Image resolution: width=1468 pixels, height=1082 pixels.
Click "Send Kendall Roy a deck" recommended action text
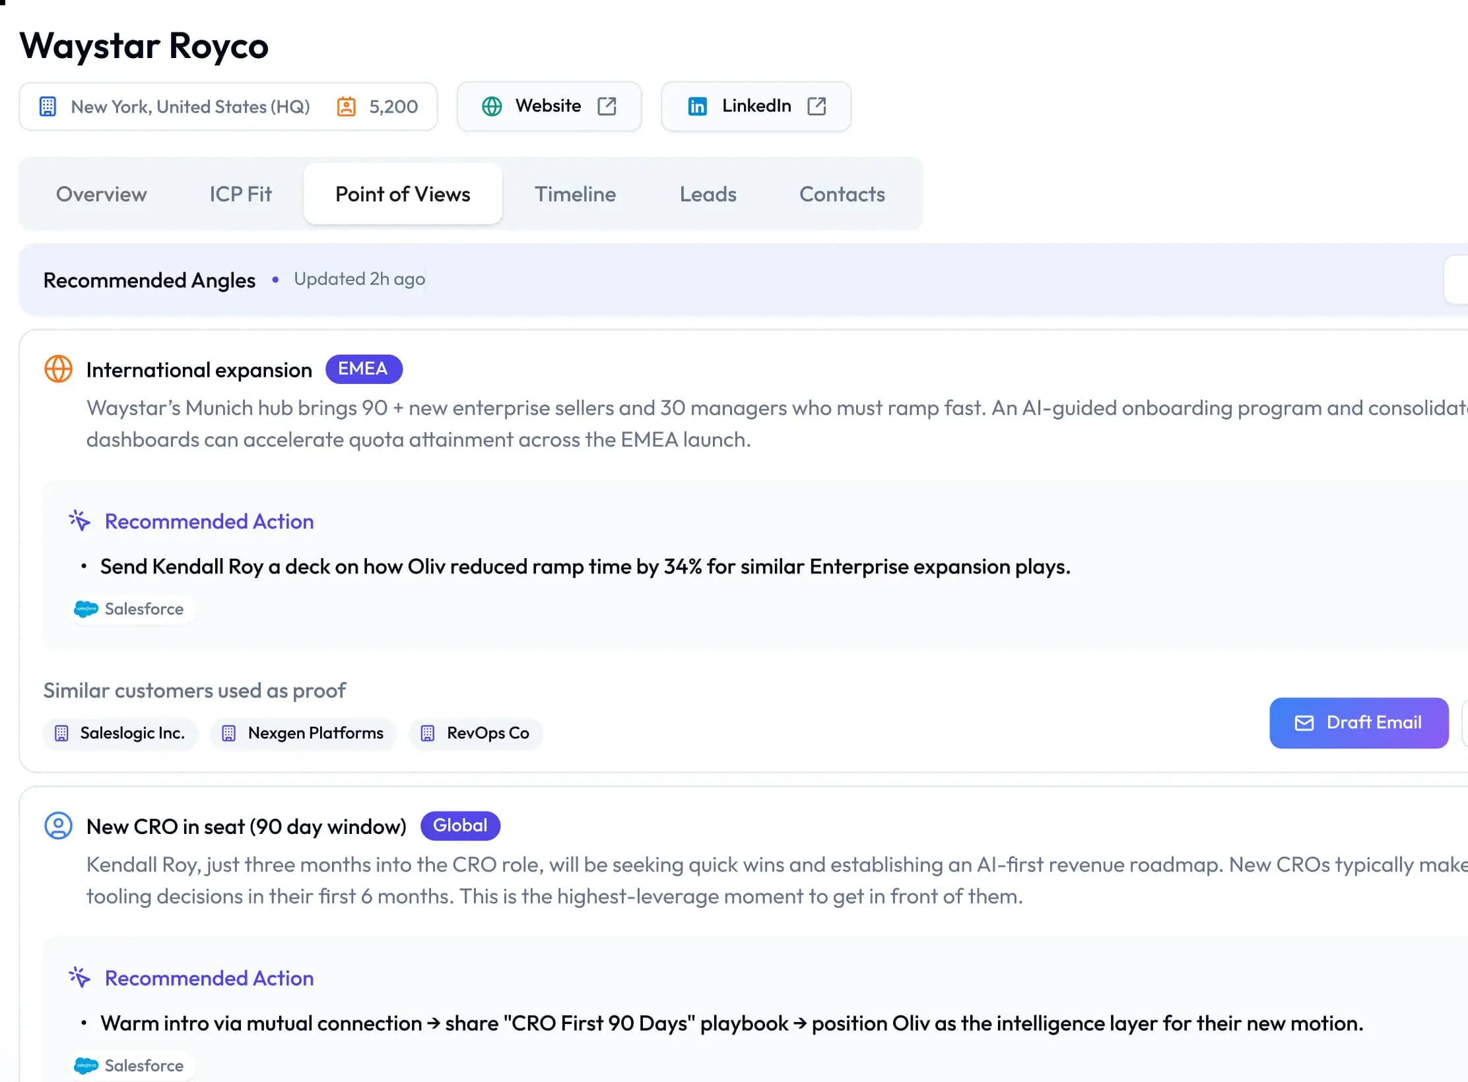pyautogui.click(x=585, y=566)
